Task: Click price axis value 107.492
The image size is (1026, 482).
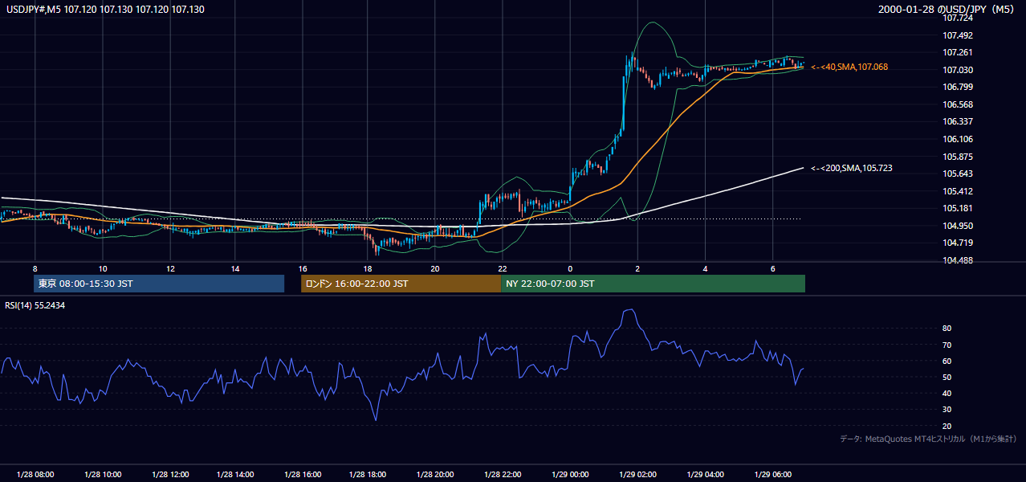Action: [x=958, y=35]
